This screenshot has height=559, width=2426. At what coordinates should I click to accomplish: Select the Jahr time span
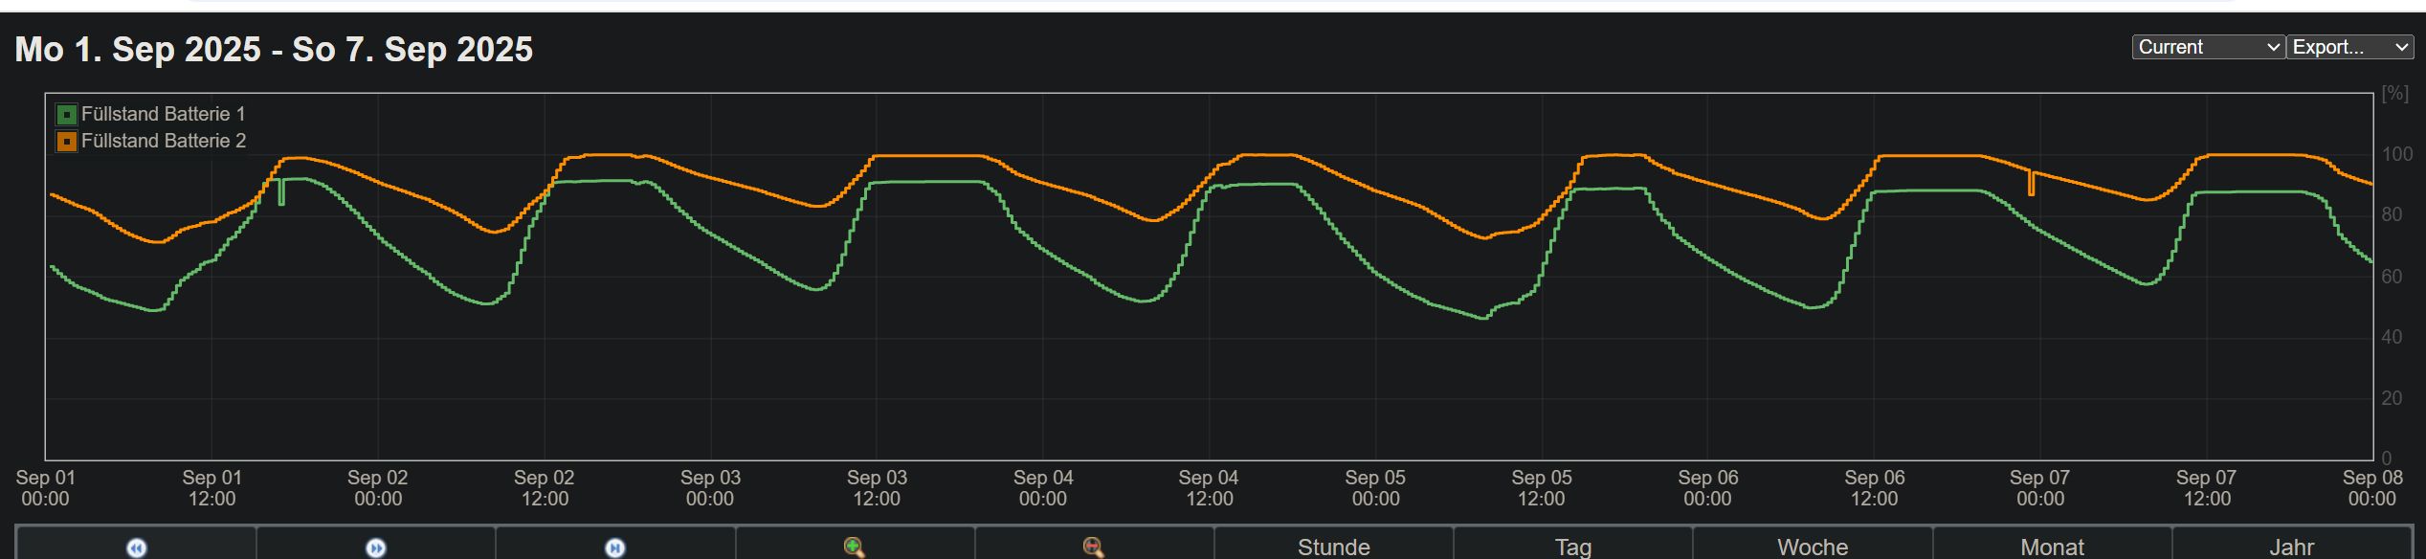(2291, 547)
